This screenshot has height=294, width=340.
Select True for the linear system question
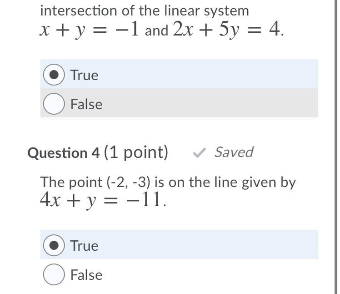pos(54,75)
